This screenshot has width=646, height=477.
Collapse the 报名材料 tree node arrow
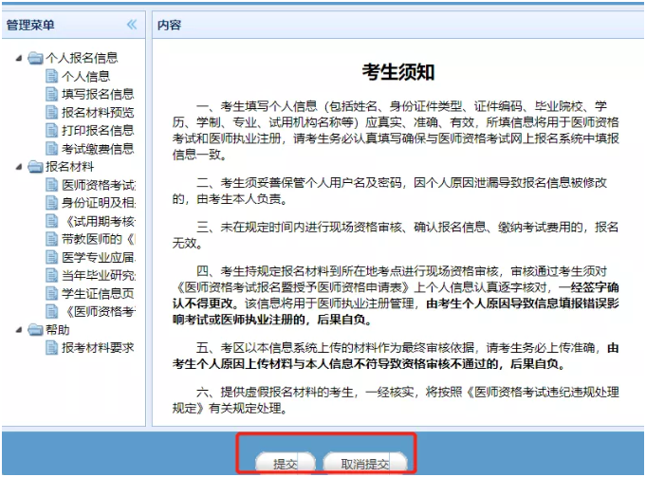click(x=19, y=167)
